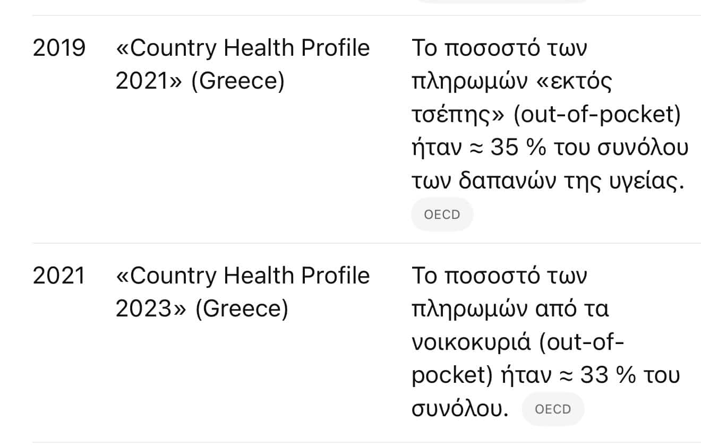The image size is (701, 446).
Task: Open the OECD source chip in 2019 row
Action: coord(442,215)
